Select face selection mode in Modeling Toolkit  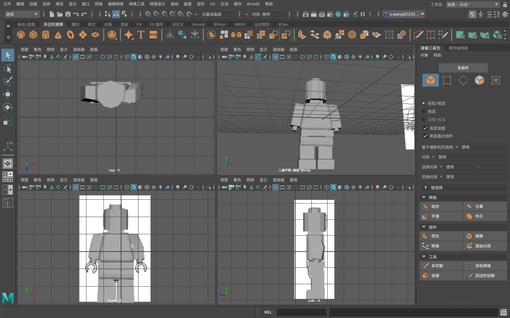[480, 80]
